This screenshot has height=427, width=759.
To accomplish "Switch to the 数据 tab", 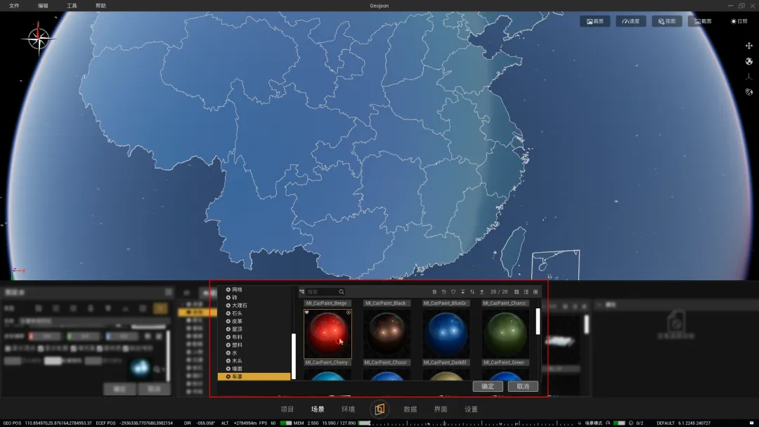I will click(x=410, y=409).
